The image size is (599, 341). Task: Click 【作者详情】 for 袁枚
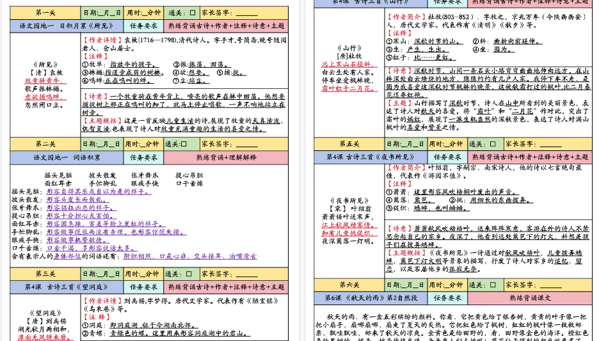click(x=102, y=40)
